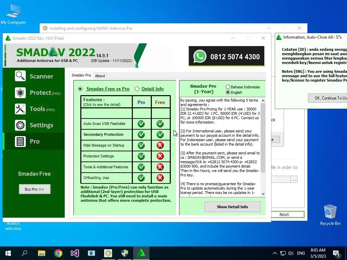Select Smadav Free vs Pro radio button
Viewport: 347px width, 260px height.
(80, 89)
